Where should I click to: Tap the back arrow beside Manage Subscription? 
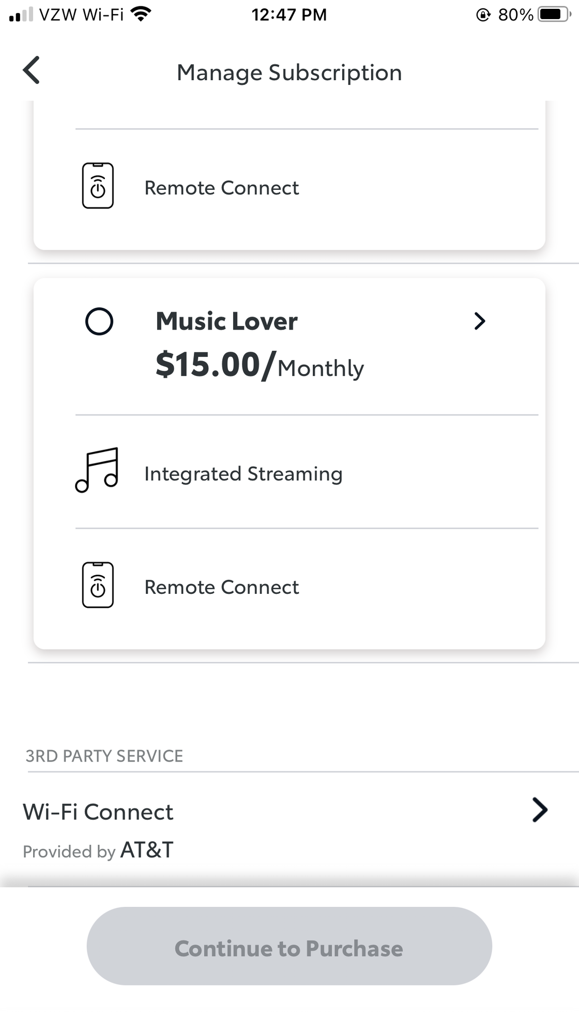pyautogui.click(x=31, y=70)
